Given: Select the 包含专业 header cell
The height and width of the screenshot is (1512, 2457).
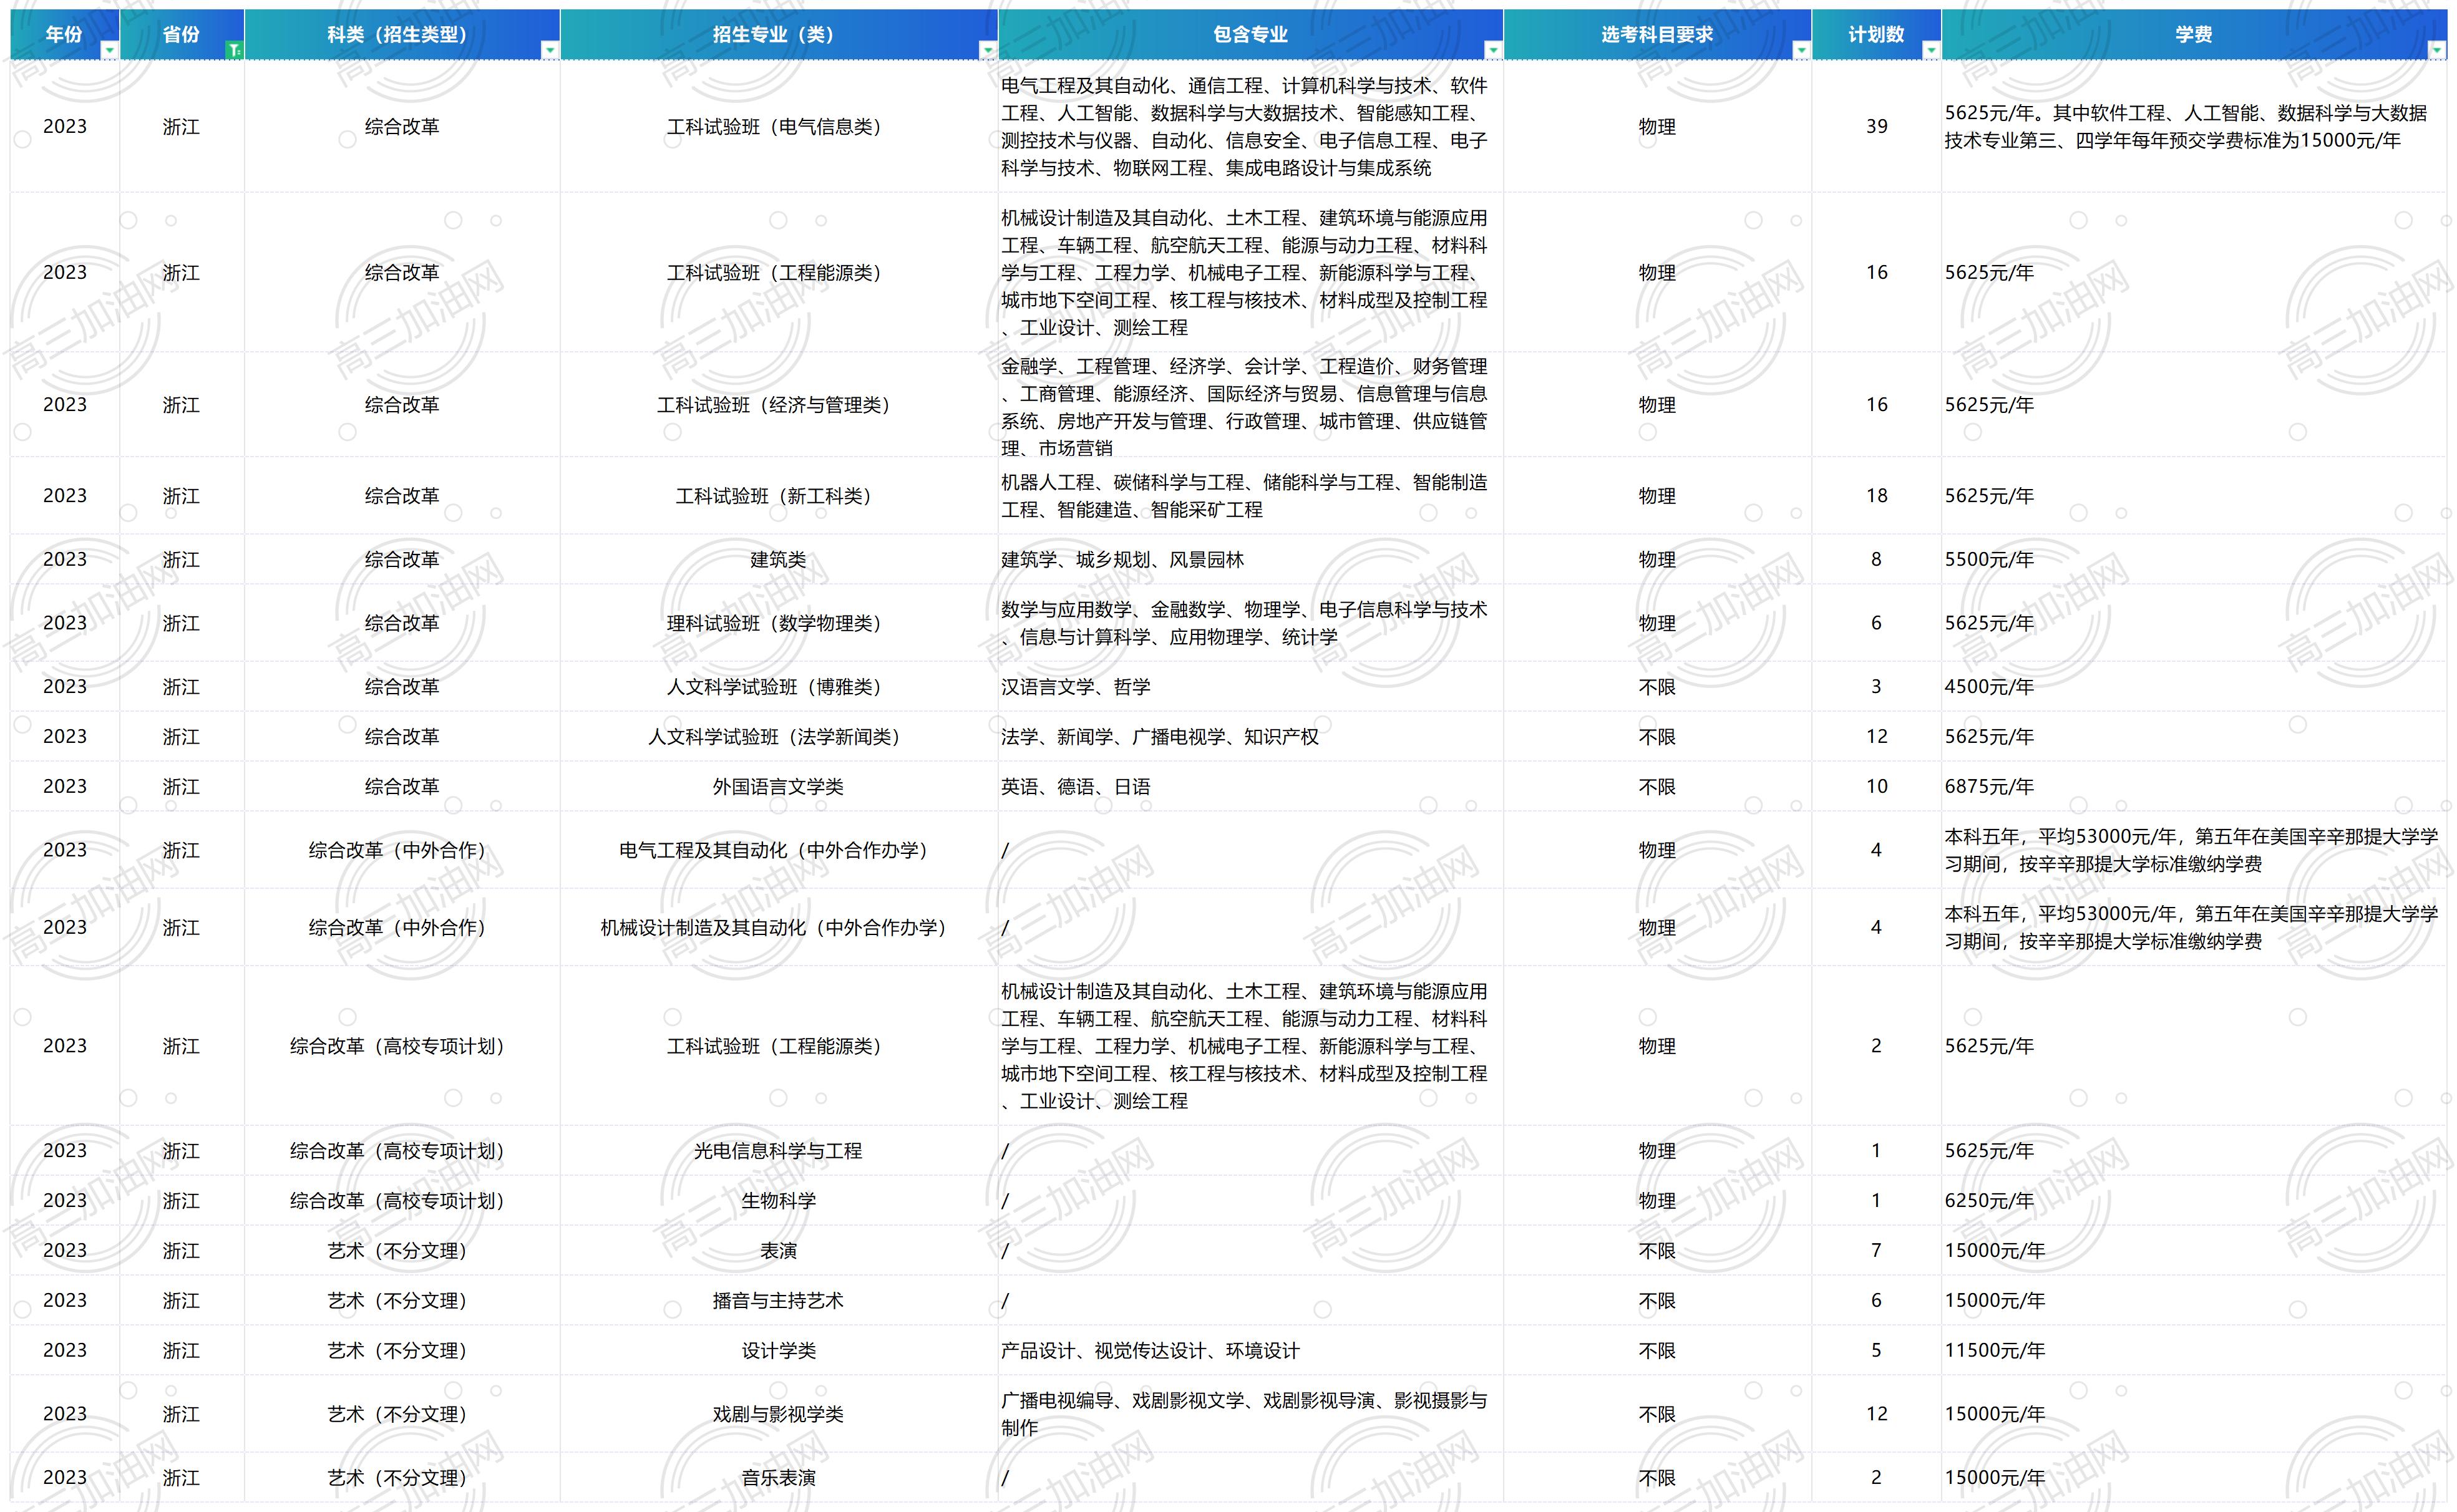Looking at the screenshot, I should click(1250, 34).
